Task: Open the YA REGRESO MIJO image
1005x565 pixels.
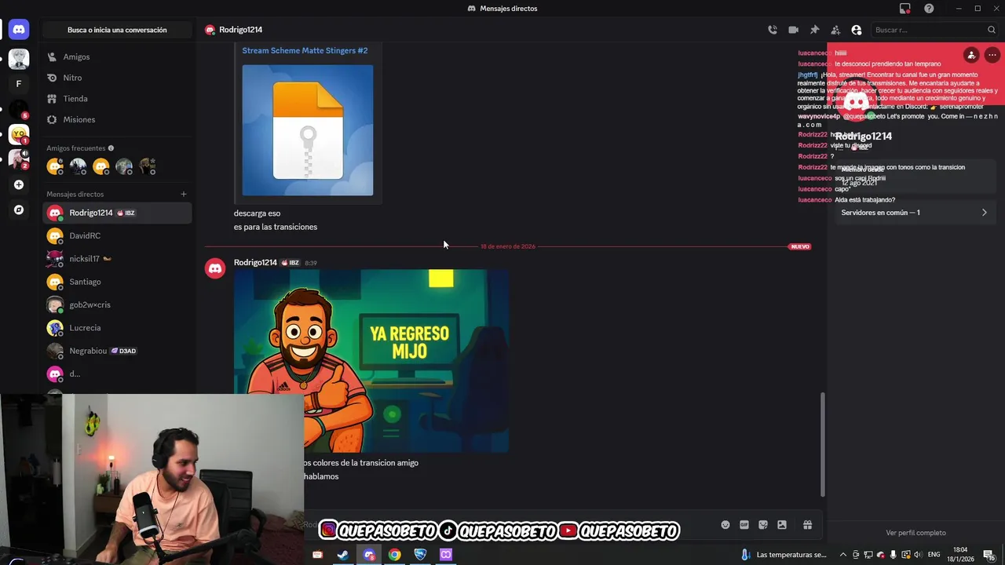Action: tap(371, 361)
